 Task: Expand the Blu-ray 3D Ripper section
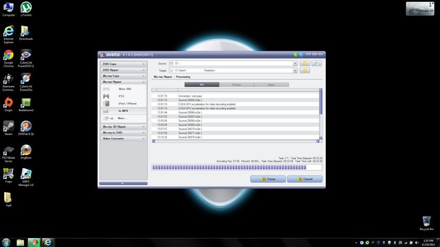(x=124, y=126)
